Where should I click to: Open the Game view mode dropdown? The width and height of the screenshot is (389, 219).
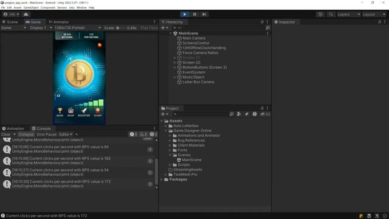13,28
